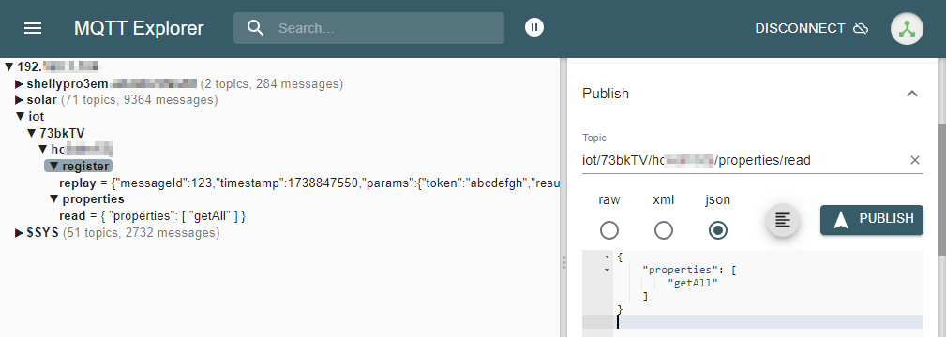Fold the JSON root brace in editor

607,256
